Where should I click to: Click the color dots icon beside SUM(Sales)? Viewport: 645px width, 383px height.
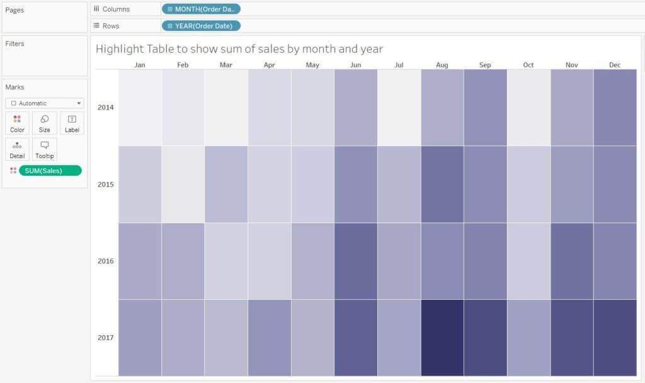pyautogui.click(x=13, y=170)
